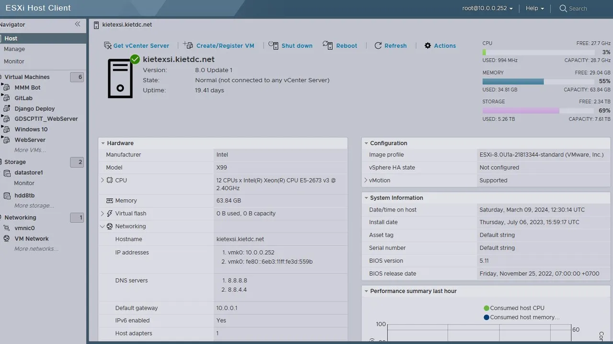Expand the Virtual flash row
Screen dimensions: 613x344
click(102, 214)
